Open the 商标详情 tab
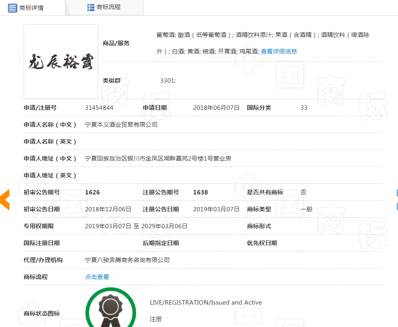398x327 pixels. pyautogui.click(x=31, y=7)
